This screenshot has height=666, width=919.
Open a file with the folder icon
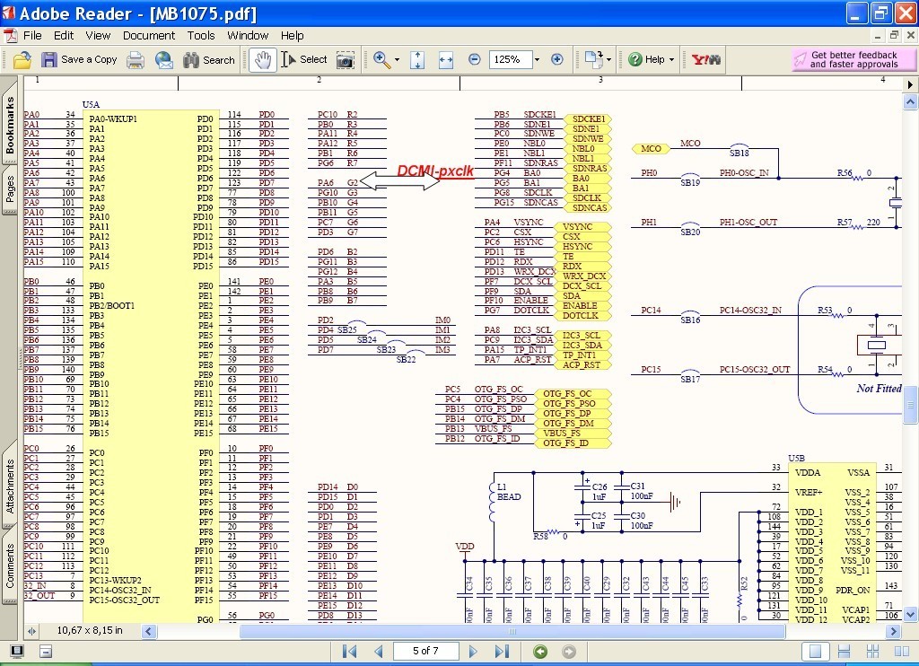click(22, 60)
